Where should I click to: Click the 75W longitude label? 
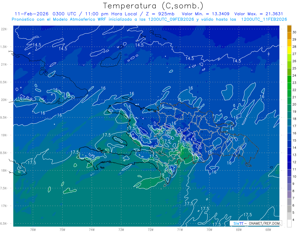click(62, 230)
